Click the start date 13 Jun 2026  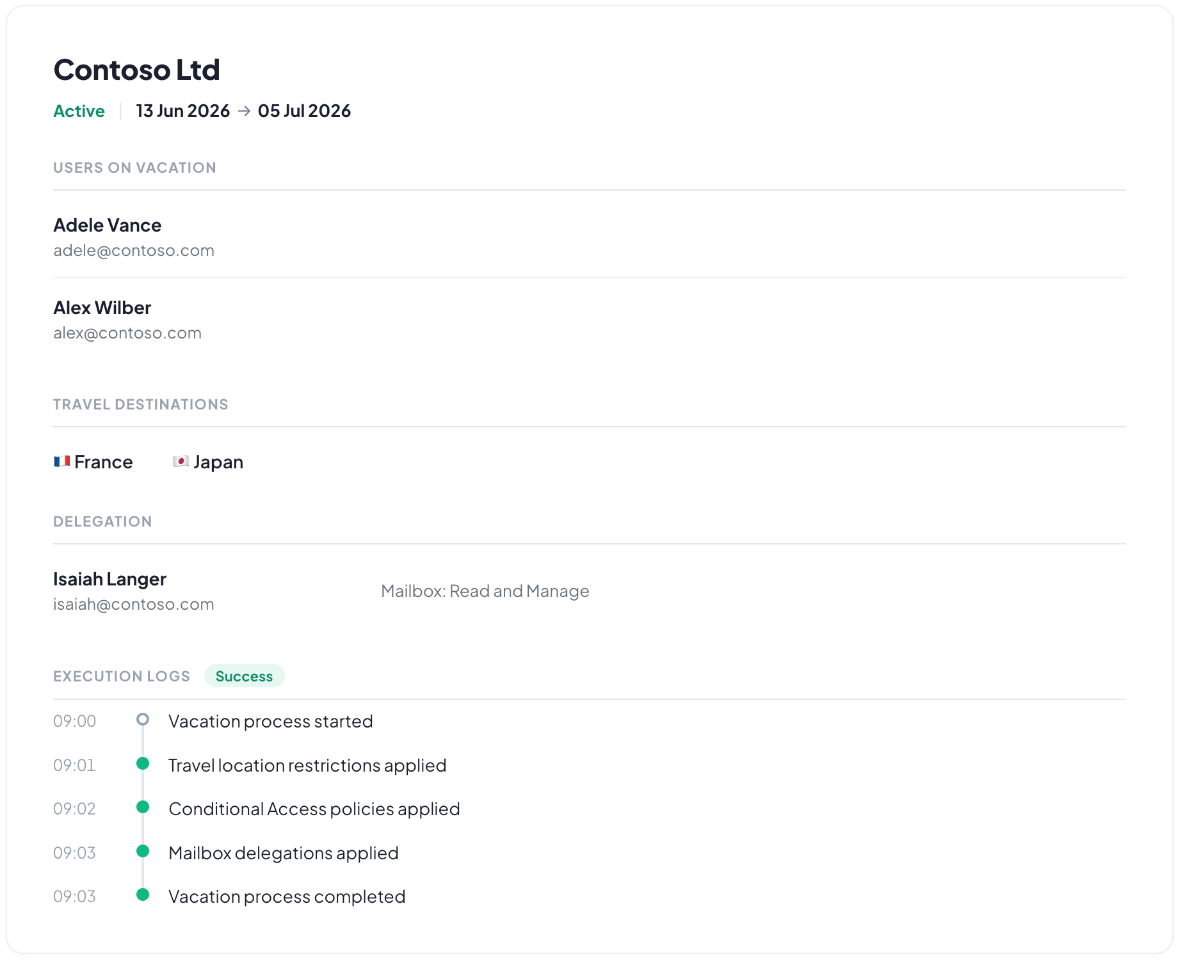182,111
